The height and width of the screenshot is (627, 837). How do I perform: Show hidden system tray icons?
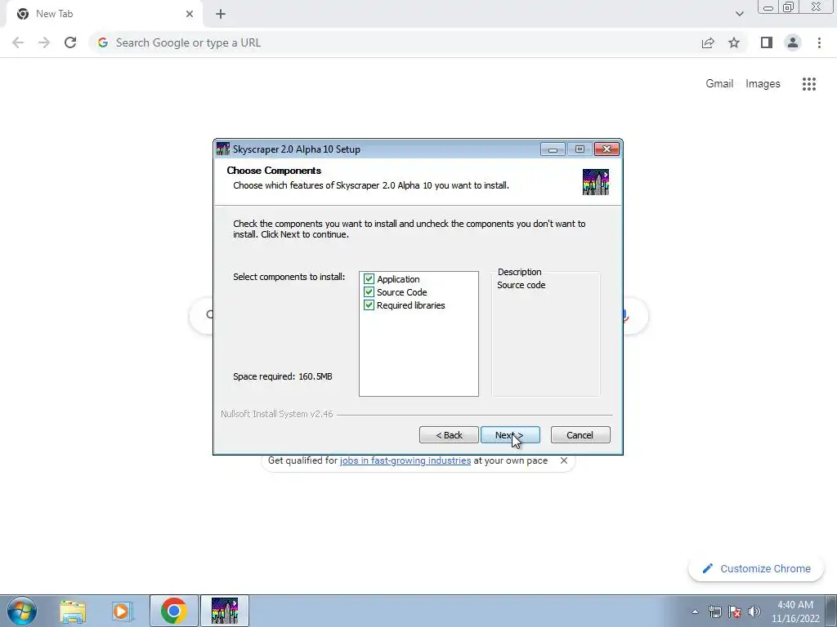[695, 611]
